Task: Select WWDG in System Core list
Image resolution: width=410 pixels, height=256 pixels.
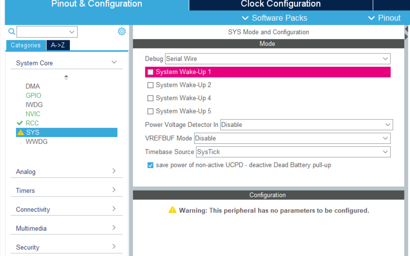Action: 36,142
